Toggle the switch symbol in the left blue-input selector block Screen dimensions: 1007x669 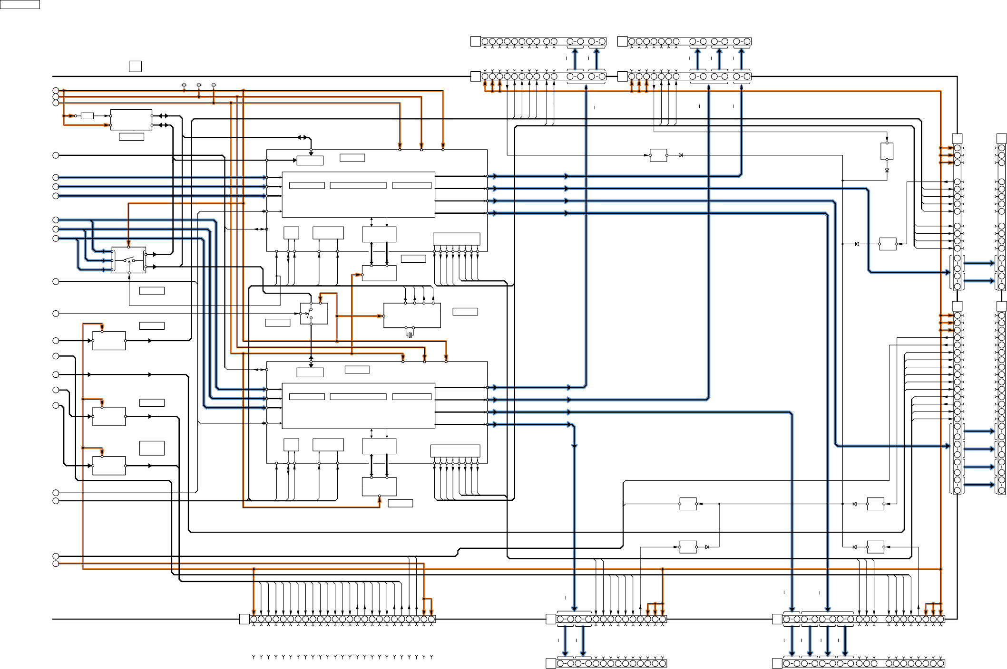coord(129,260)
